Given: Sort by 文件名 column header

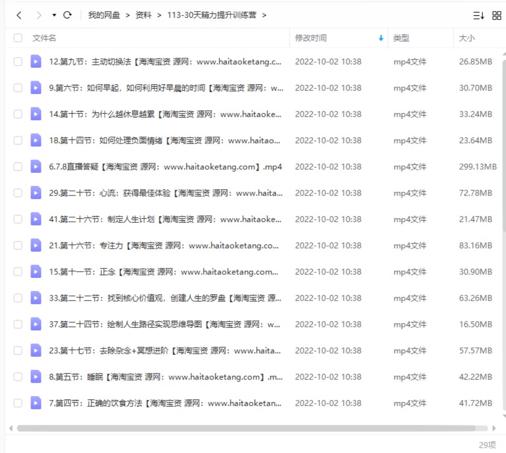Looking at the screenshot, I should (44, 38).
